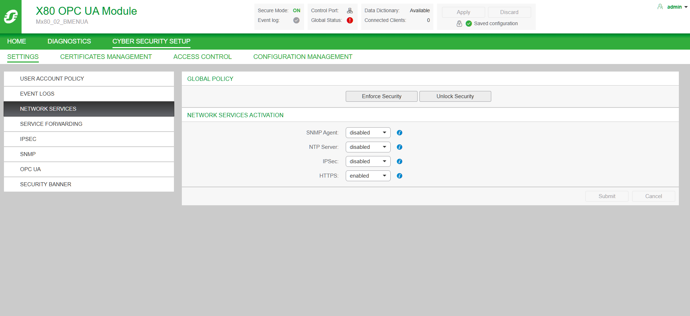Click the Schneider Electric logo icon
Image resolution: width=690 pixels, height=316 pixels.
pyautogui.click(x=11, y=17)
